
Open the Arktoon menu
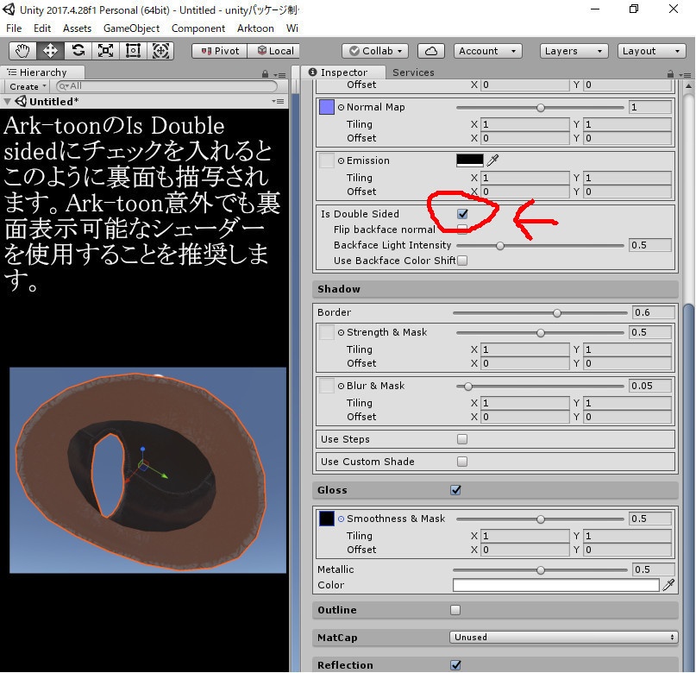click(x=255, y=28)
